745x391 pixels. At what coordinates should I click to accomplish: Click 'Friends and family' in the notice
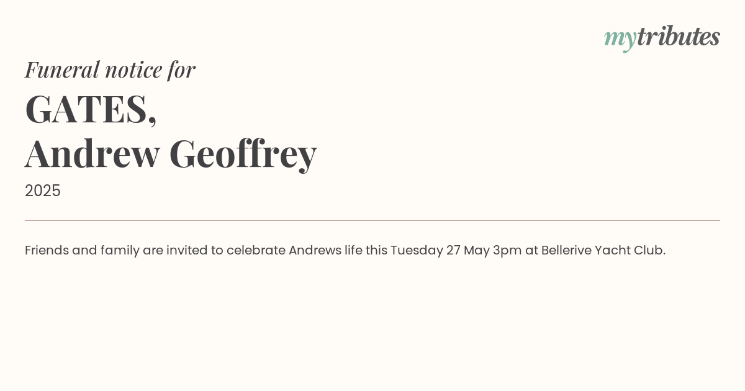(x=82, y=251)
